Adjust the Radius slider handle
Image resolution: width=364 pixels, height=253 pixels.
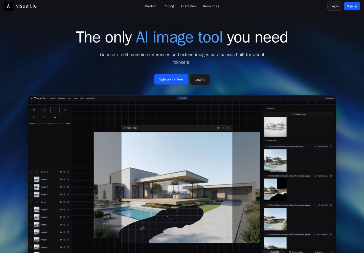pyautogui.click(x=50, y=123)
